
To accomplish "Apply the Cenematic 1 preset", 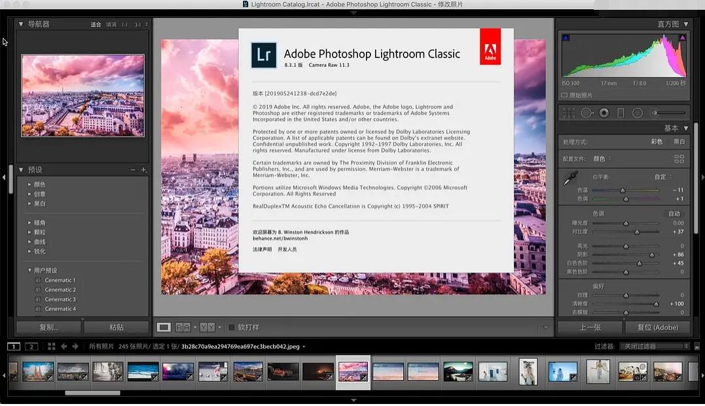I will (60, 280).
